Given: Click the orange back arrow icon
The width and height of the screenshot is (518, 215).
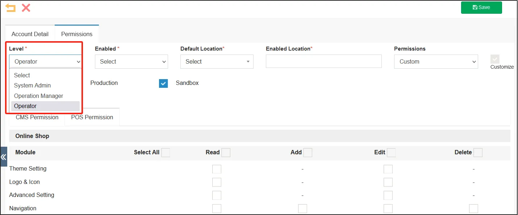Looking at the screenshot, I should [11, 8].
